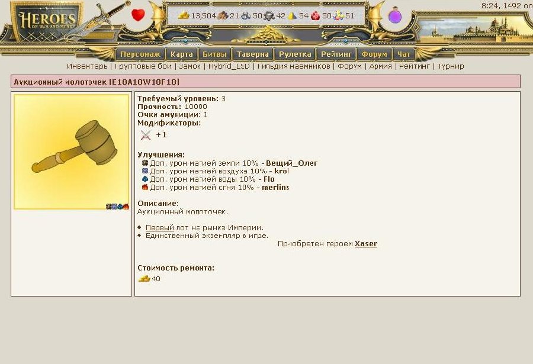Go to the Битвы menu tab
533x364 pixels.
click(x=214, y=54)
